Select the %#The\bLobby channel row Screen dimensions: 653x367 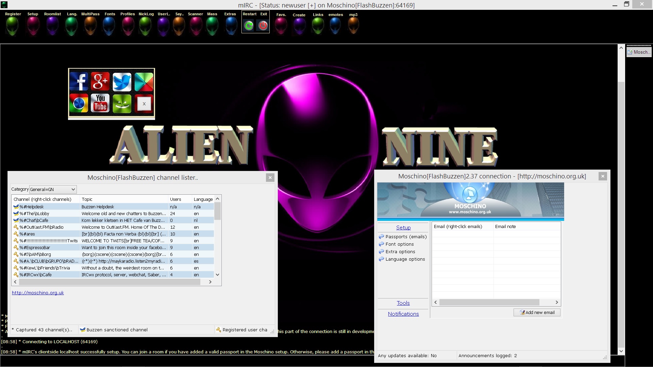113,213
